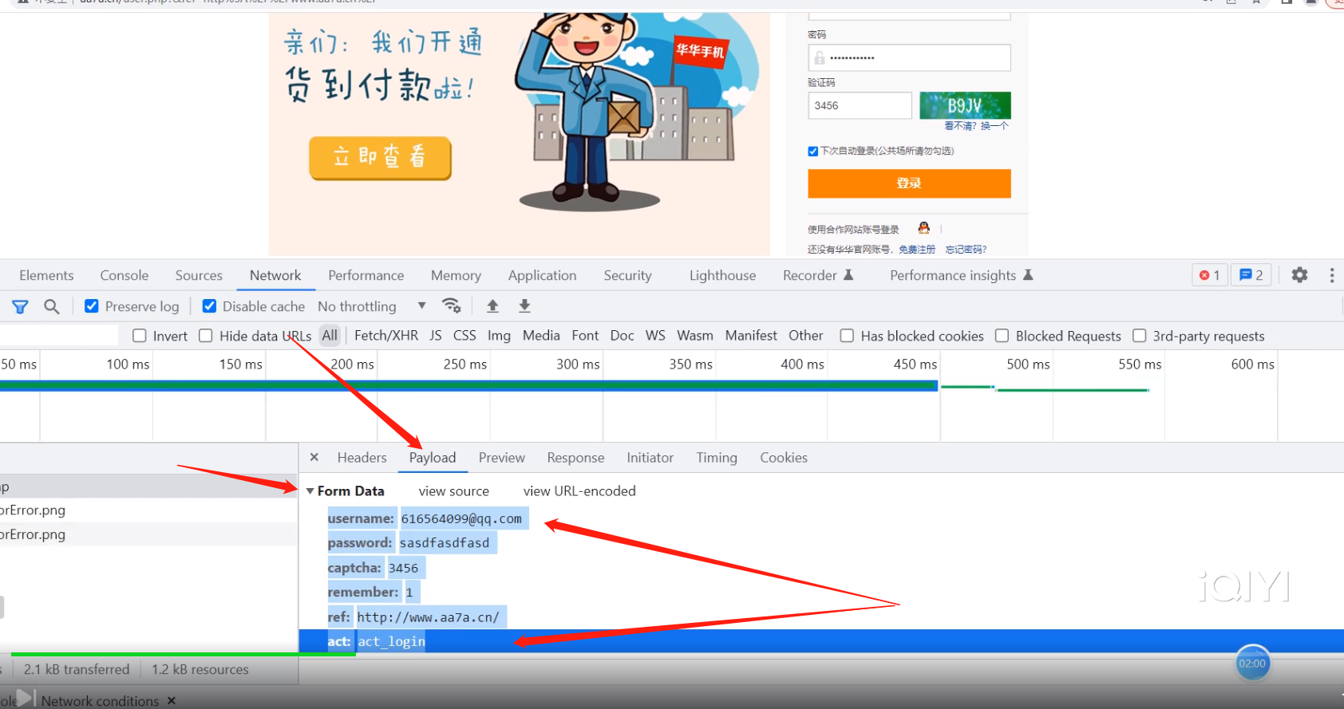This screenshot has width=1344, height=709.
Task: Click the blue messages count badge
Action: 1251,275
